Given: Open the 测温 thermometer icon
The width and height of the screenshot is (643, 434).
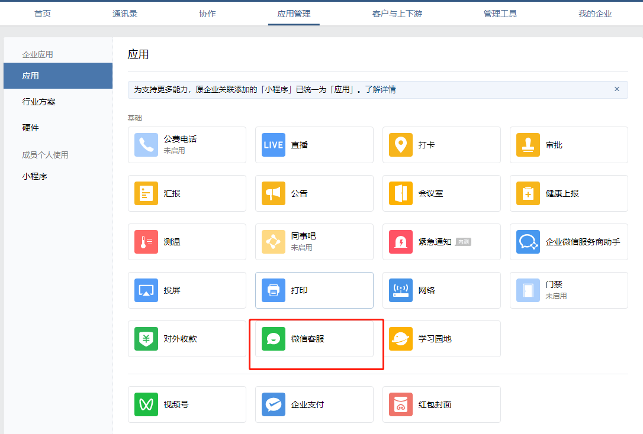Looking at the screenshot, I should pyautogui.click(x=146, y=242).
